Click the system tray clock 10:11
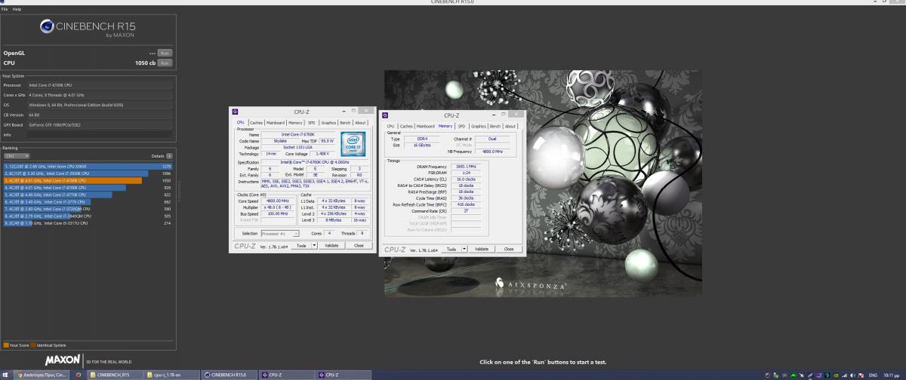Viewport: 906px width, 380px height. [892, 374]
